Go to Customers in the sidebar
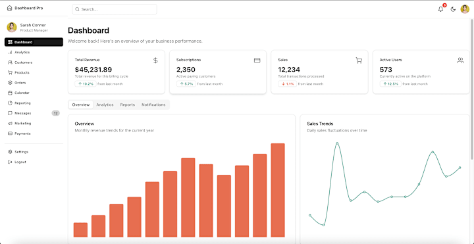This screenshot has height=244, width=474. pyautogui.click(x=34, y=62)
